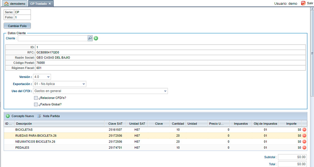This screenshot has height=167, width=314.
Task: Click the red Salir power icon
Action: pos(303,3)
